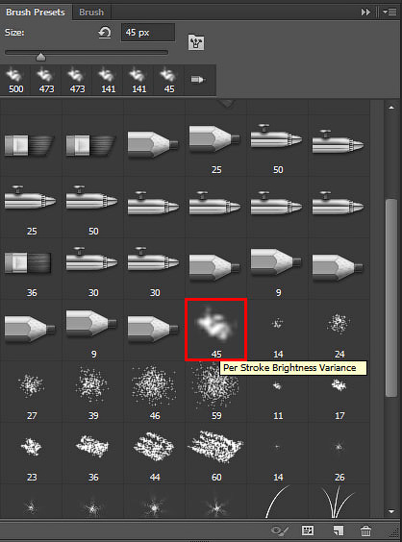Select the pencil-tip brush labeled 25
The image size is (402, 542).
(215, 145)
